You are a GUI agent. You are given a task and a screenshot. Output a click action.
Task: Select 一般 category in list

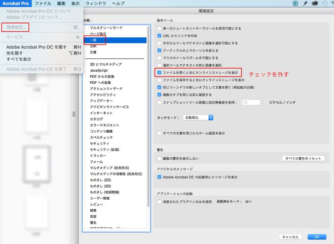115,40
